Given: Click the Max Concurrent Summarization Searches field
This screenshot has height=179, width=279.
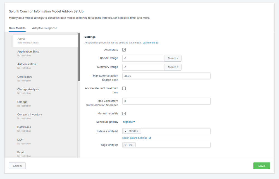Looking at the screenshot, I should coord(166,101).
